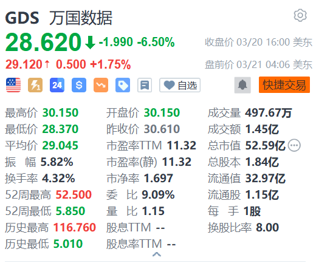Click the lightning bolt level-1 quote icon
This screenshot has width=316, height=263.
35,85
